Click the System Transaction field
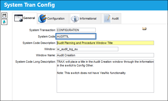 pos(76,30)
